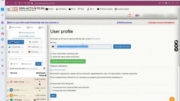The width and height of the screenshot is (180, 101).
Task: Switch to the Rent tab in left panel
Action: tap(41, 27)
